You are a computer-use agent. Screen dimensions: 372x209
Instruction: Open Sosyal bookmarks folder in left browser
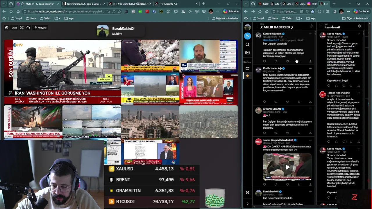click(x=16, y=18)
